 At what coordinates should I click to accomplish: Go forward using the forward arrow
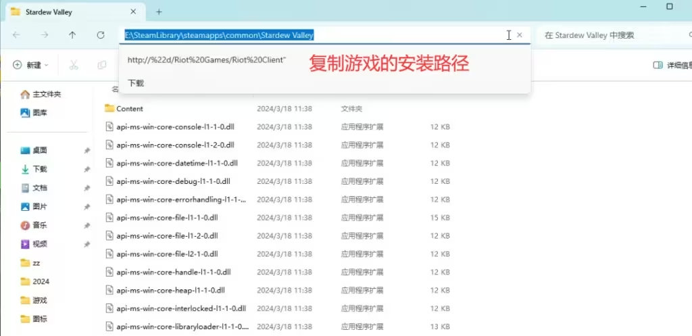tap(45, 35)
